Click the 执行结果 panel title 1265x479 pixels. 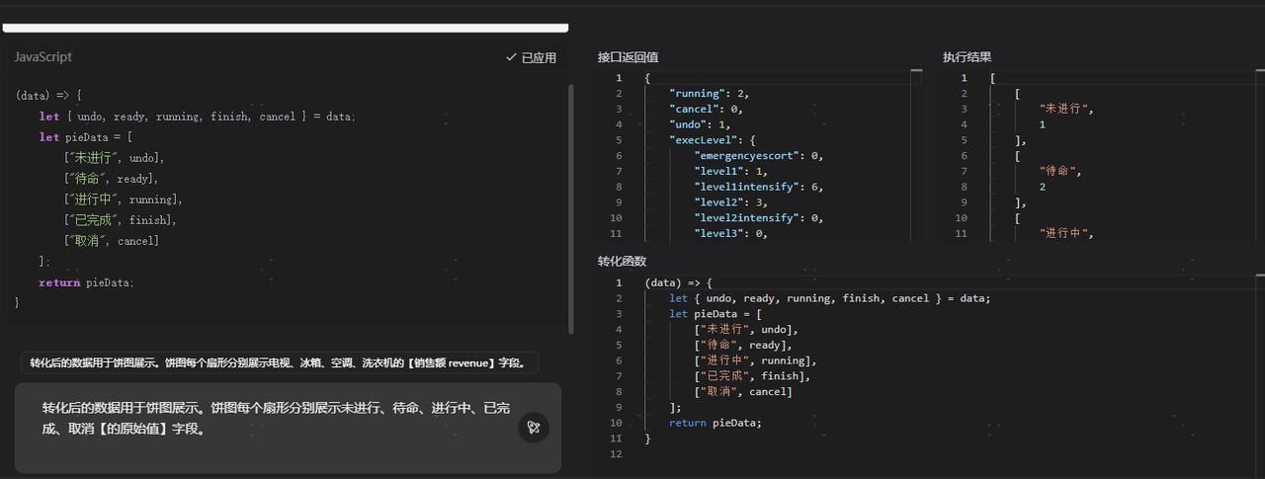tap(967, 57)
